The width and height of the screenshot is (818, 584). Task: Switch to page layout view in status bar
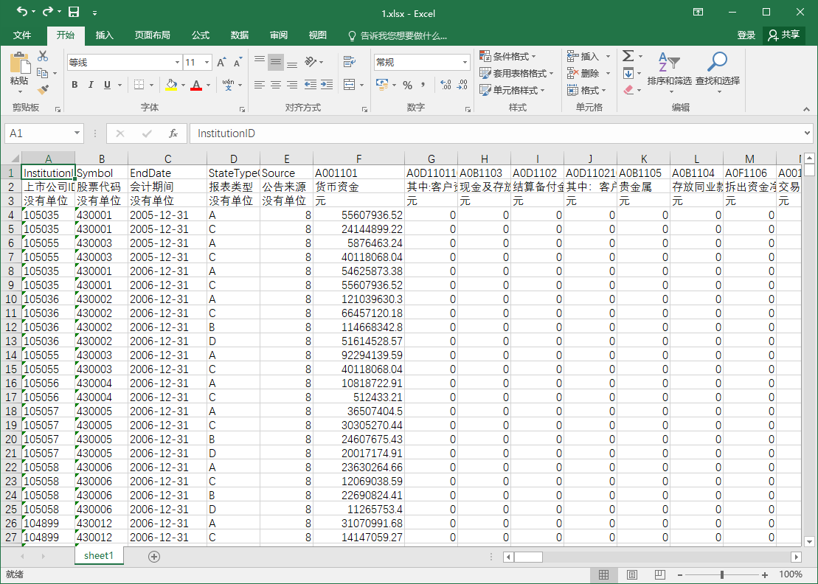coord(631,574)
